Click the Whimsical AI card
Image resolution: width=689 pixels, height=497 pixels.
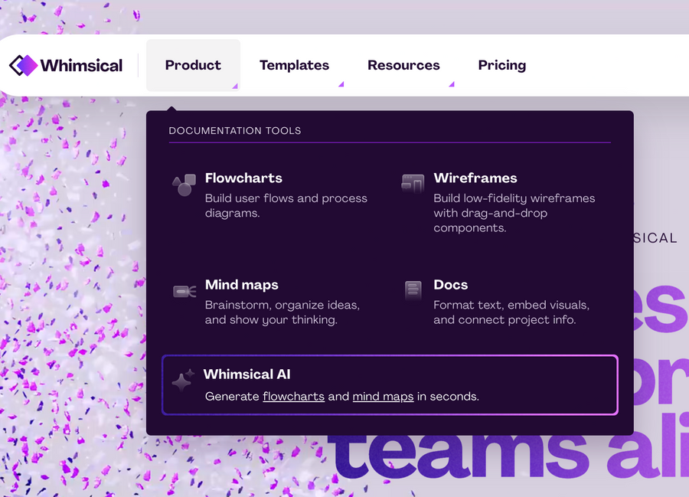click(x=389, y=386)
